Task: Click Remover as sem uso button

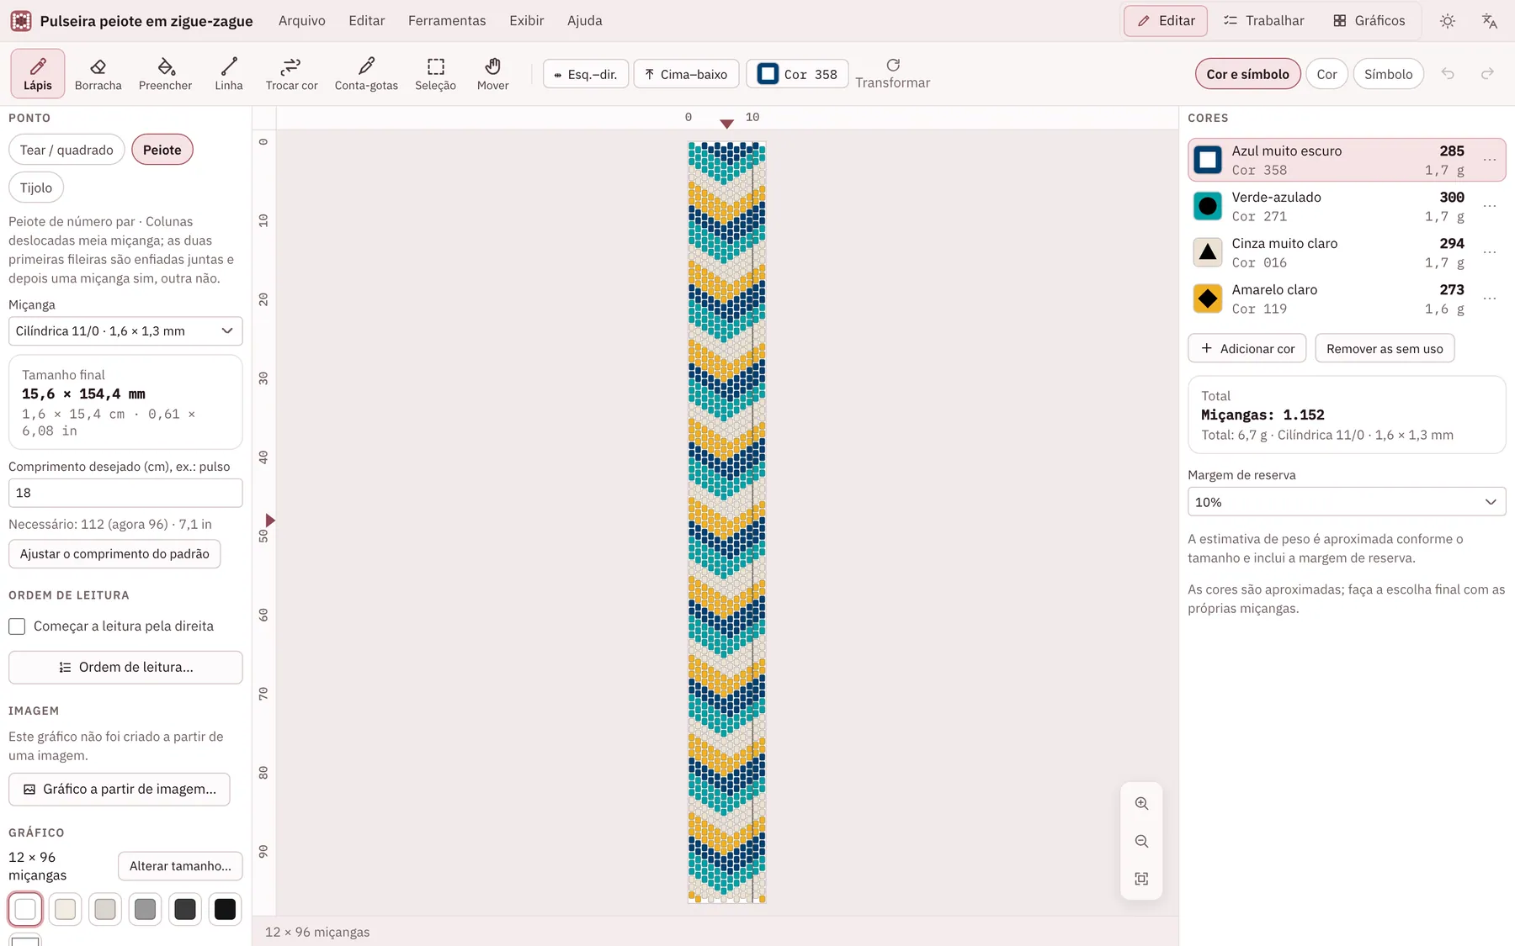Action: click(1385, 348)
